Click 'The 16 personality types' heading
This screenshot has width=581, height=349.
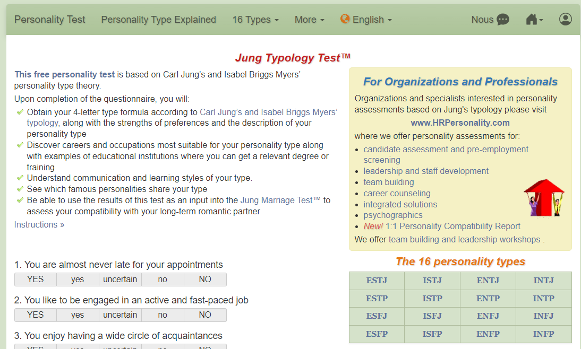(460, 261)
